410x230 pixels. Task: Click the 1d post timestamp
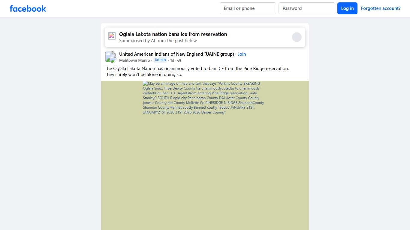click(172, 60)
